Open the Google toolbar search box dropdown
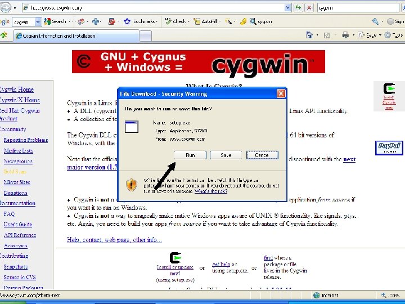This screenshot has width=405, height=304. (38, 22)
